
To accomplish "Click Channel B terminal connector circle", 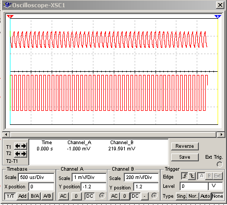I will (154, 196).
